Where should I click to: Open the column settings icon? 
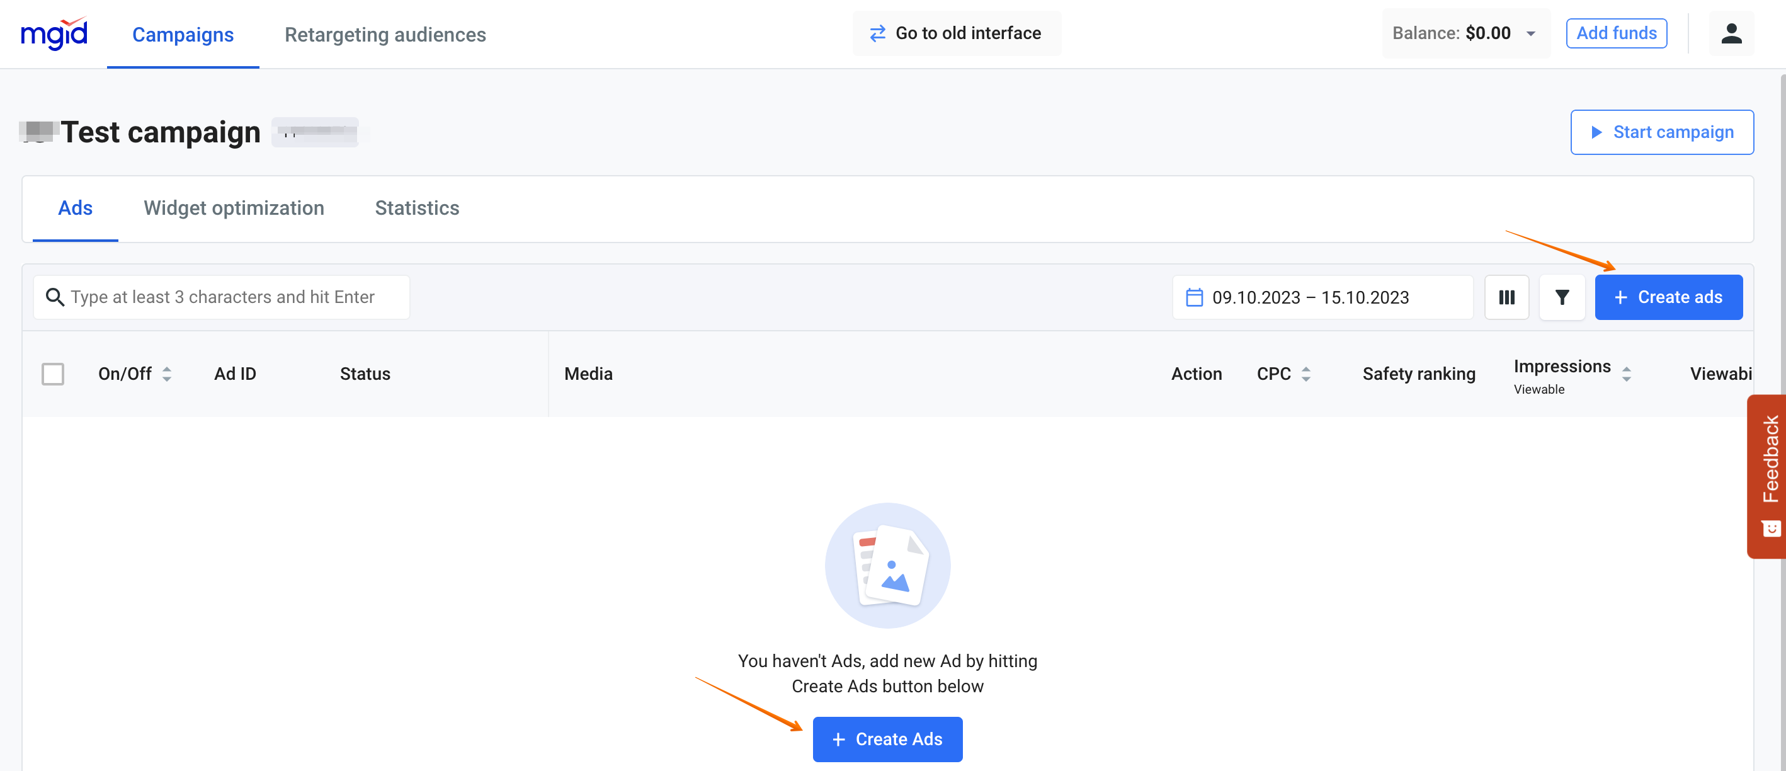pos(1506,297)
